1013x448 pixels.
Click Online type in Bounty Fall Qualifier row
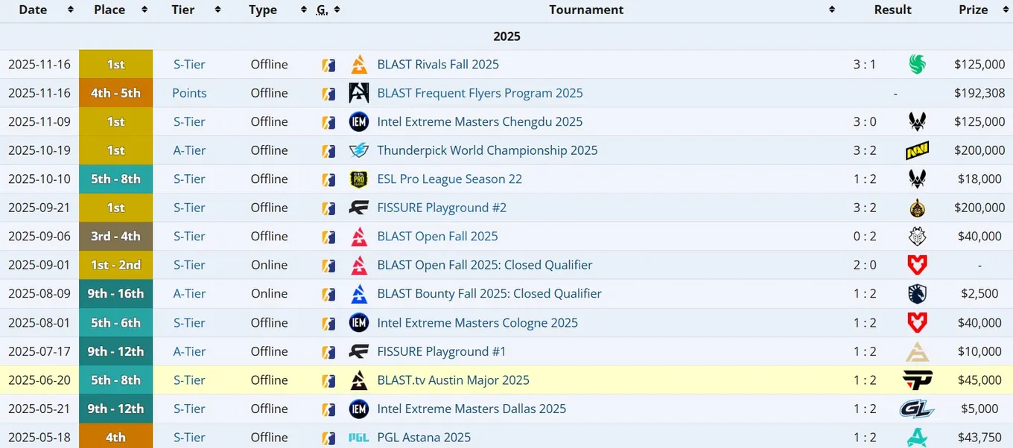(x=269, y=293)
